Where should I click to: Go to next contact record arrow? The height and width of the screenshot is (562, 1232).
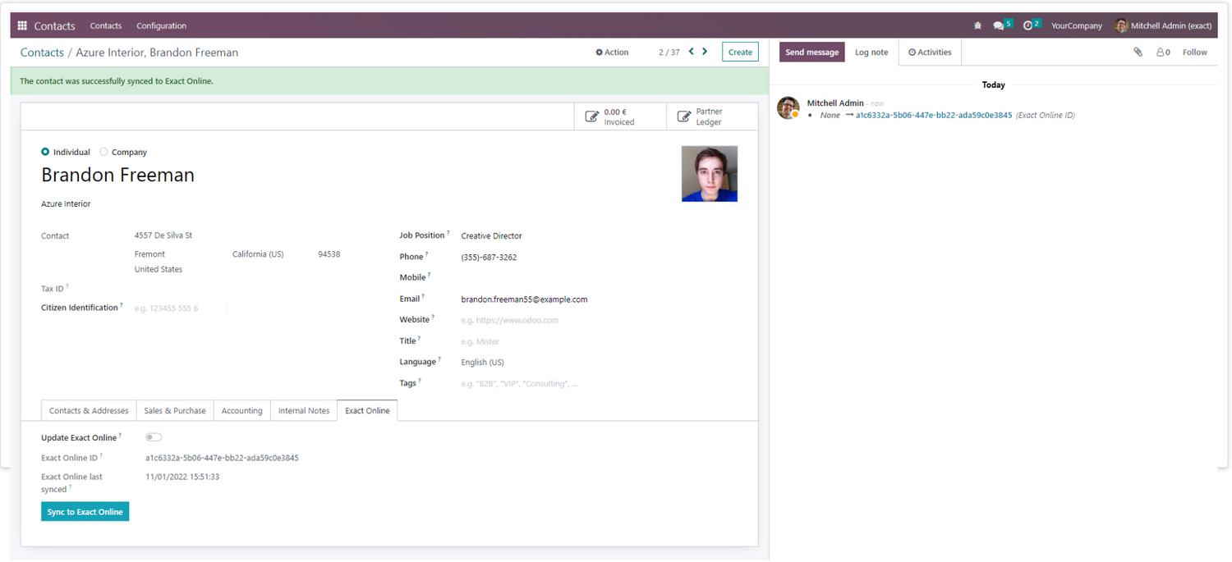705,52
